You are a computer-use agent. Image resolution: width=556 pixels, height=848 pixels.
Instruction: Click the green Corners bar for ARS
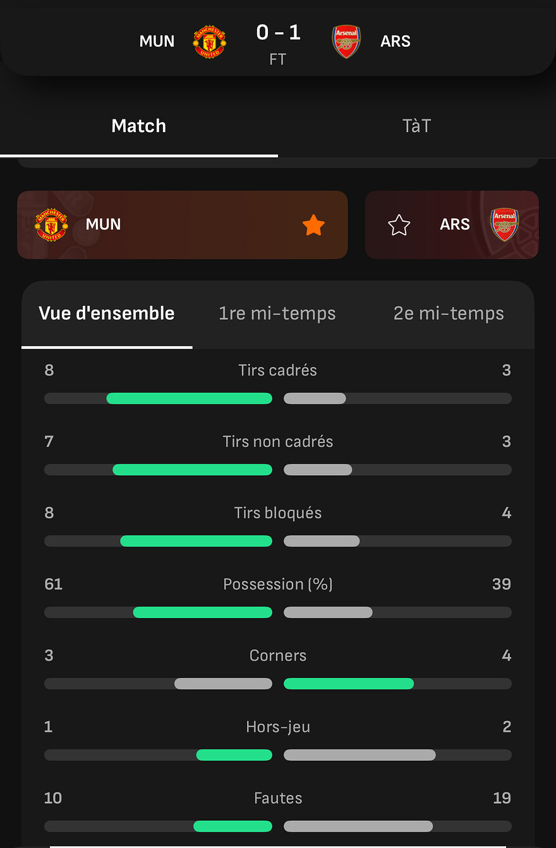point(349,684)
